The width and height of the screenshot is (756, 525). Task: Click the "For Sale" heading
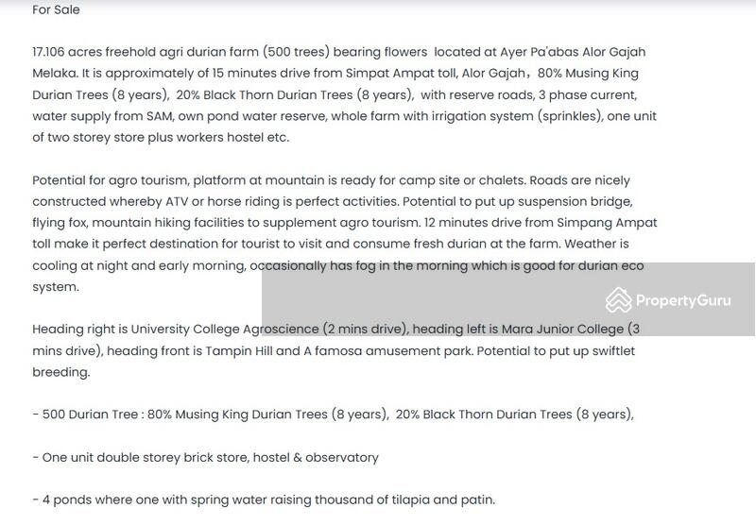[x=56, y=9]
